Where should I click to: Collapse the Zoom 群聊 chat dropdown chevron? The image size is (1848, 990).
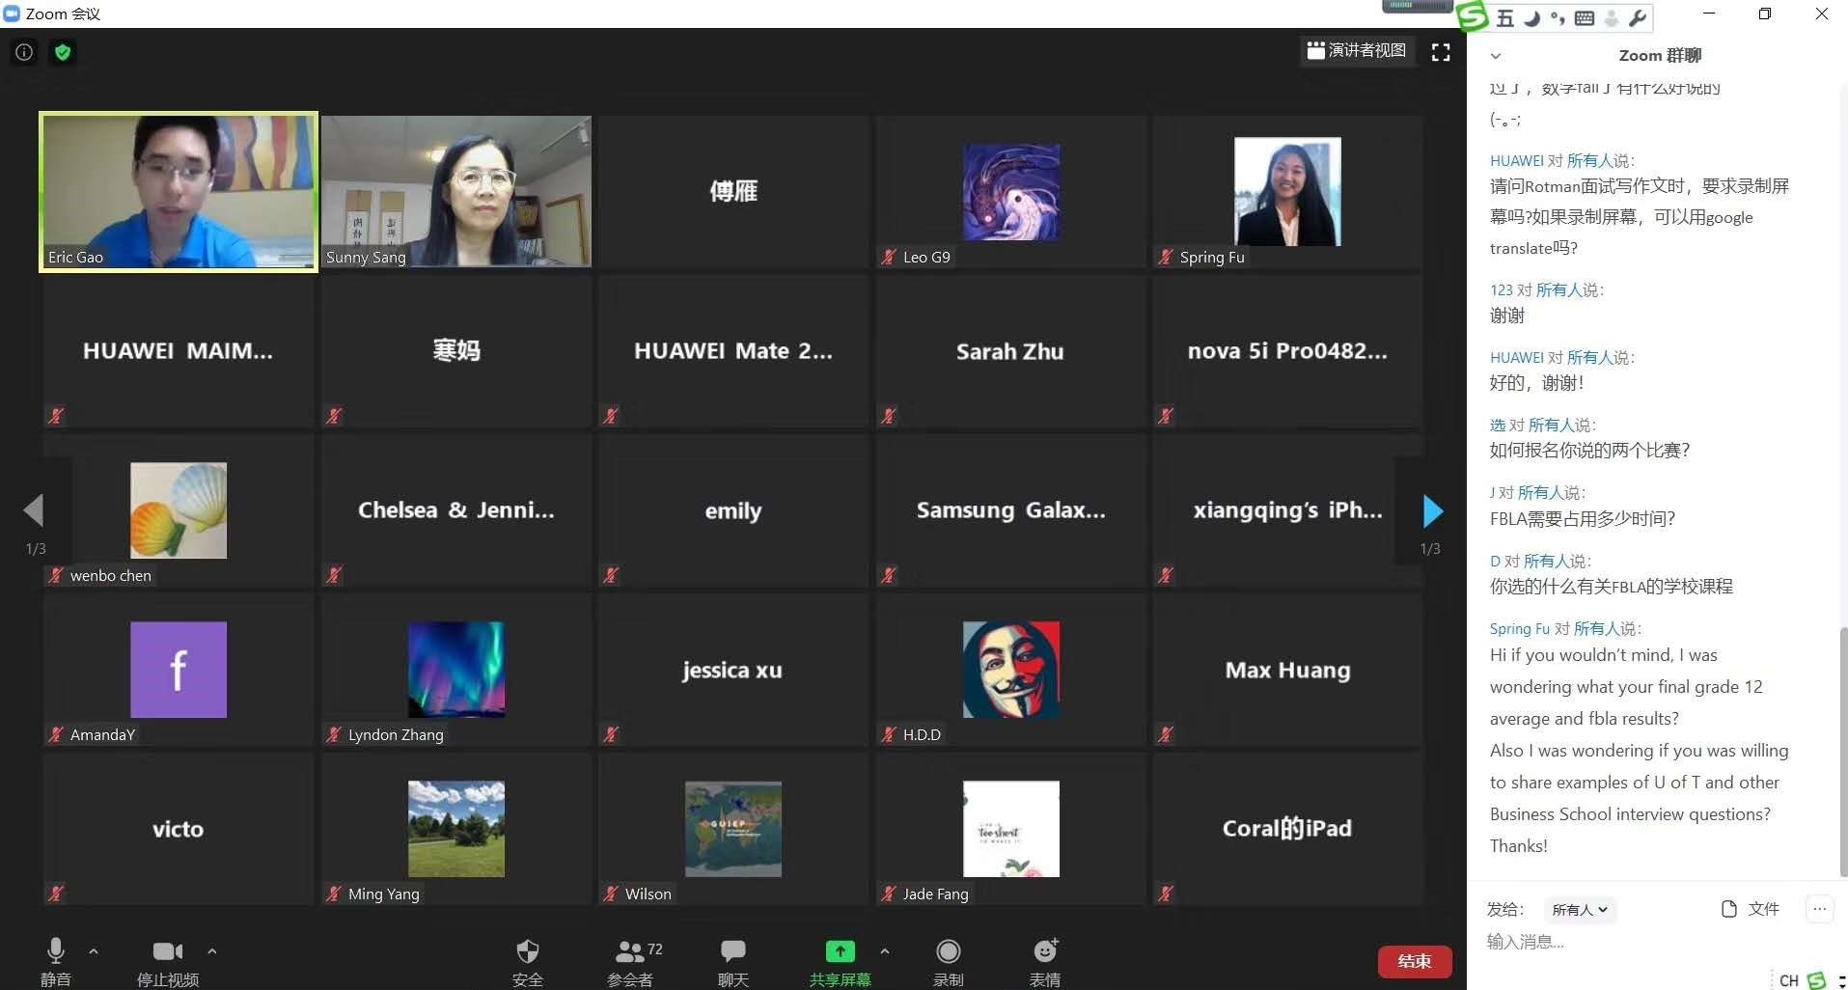pos(1496,56)
